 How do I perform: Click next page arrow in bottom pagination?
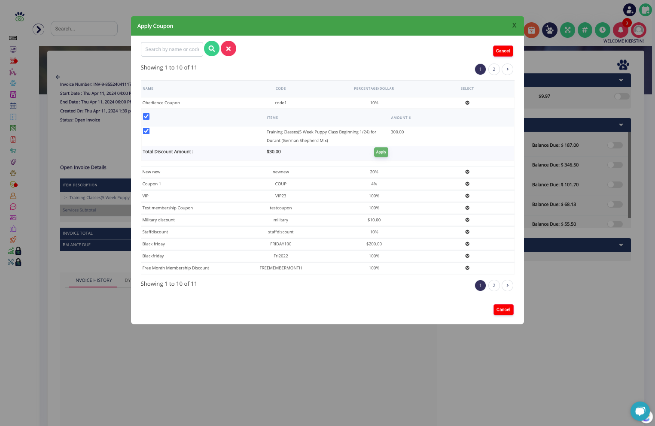coord(507,285)
